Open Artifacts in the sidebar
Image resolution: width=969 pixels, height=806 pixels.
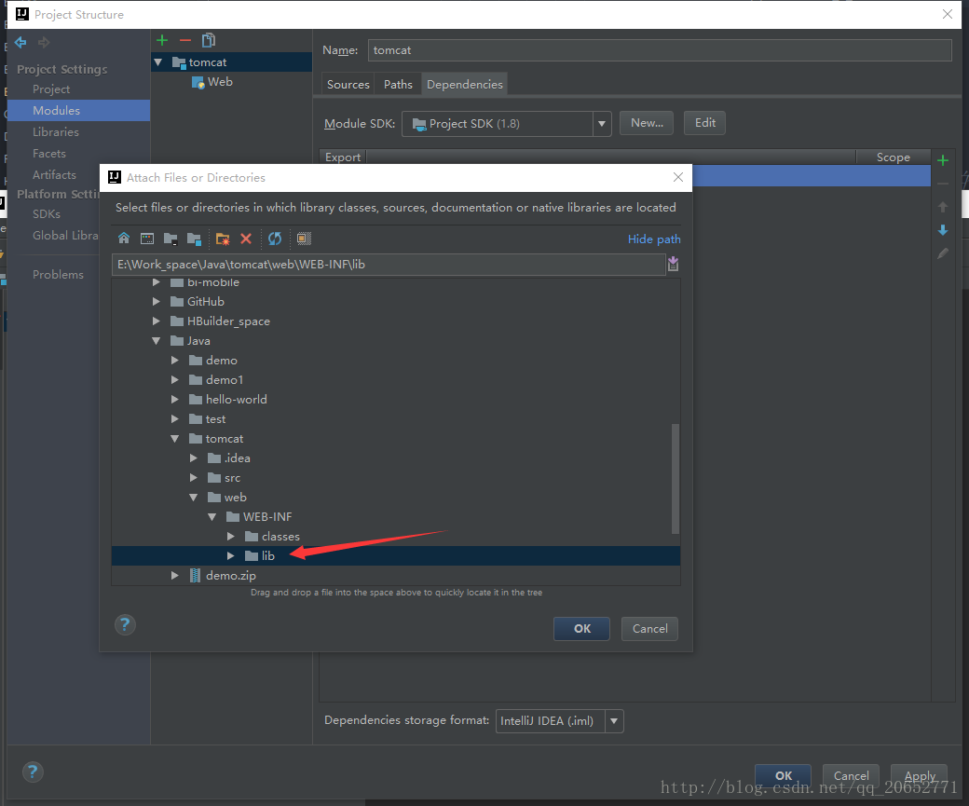[54, 175]
